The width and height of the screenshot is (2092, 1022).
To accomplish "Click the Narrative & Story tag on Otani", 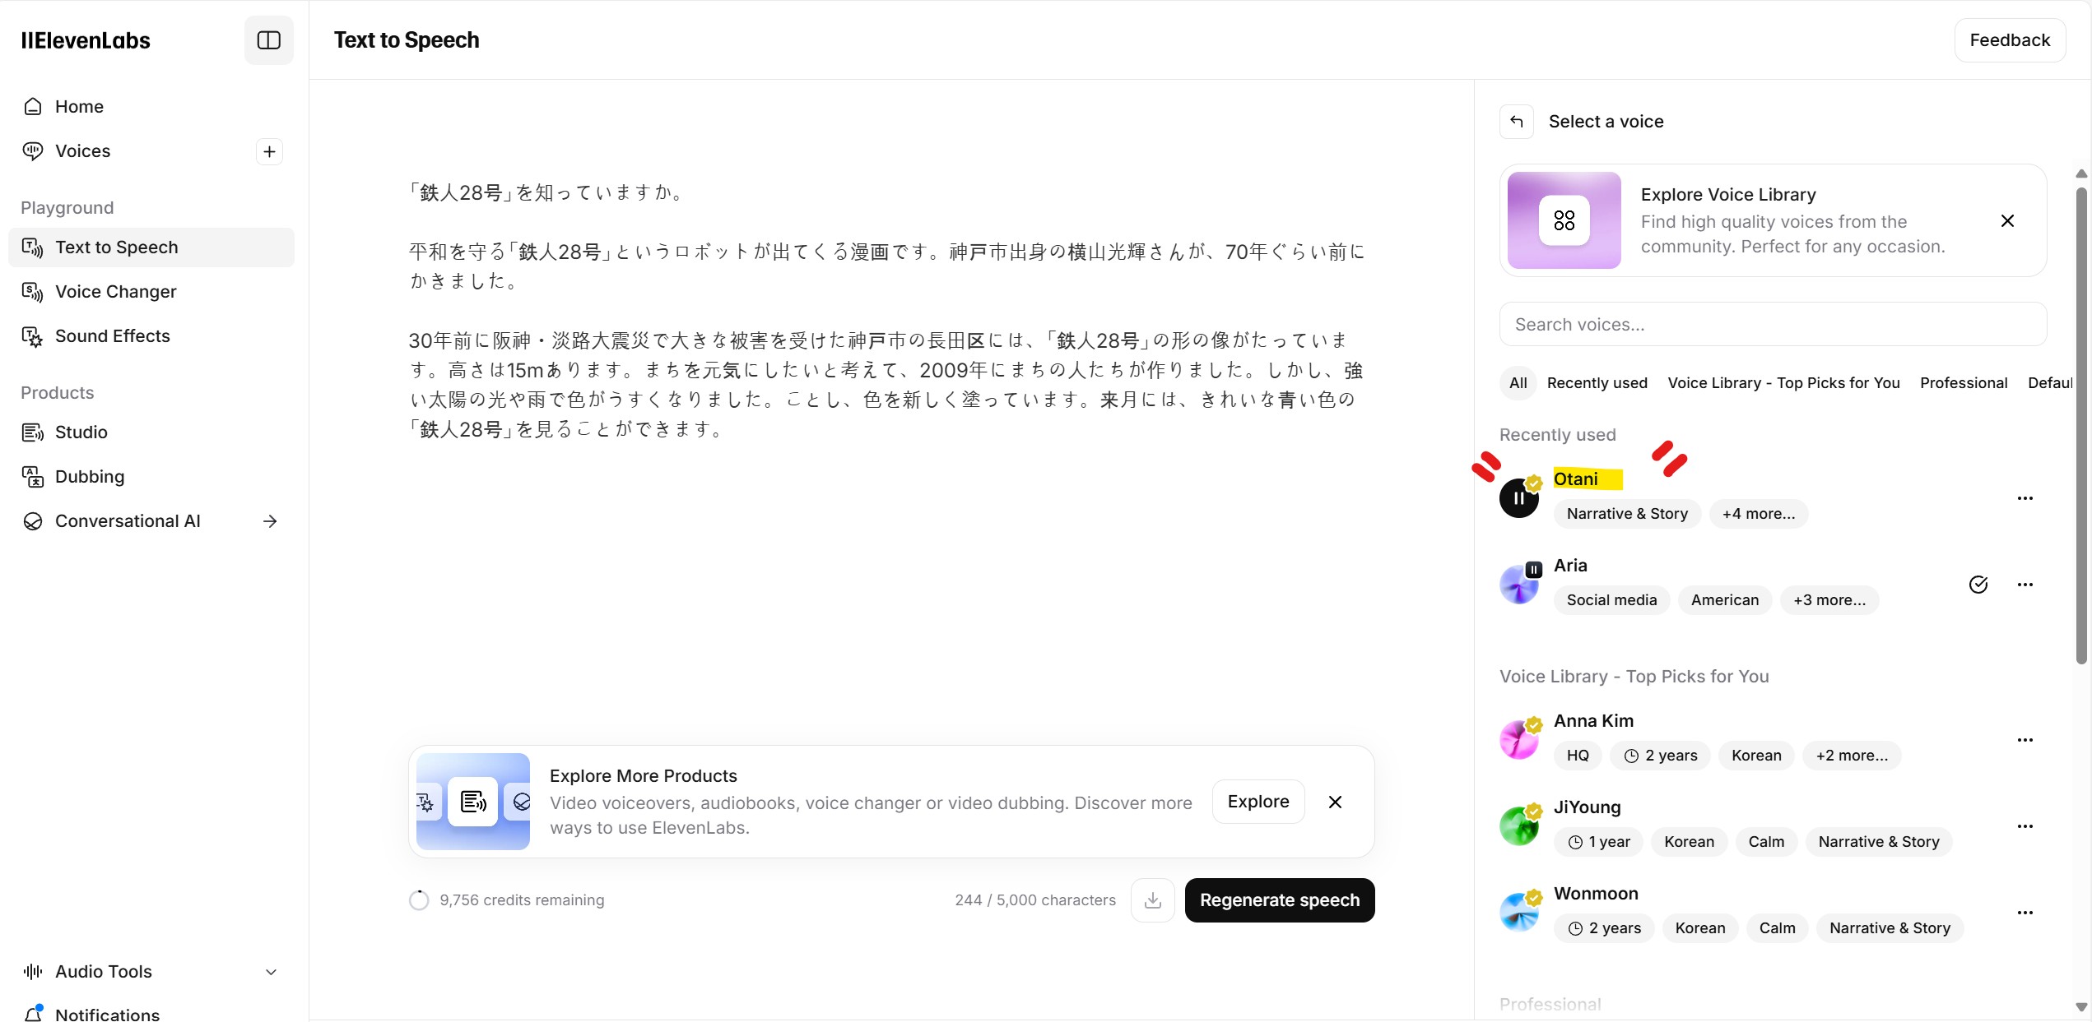I will (x=1627, y=514).
